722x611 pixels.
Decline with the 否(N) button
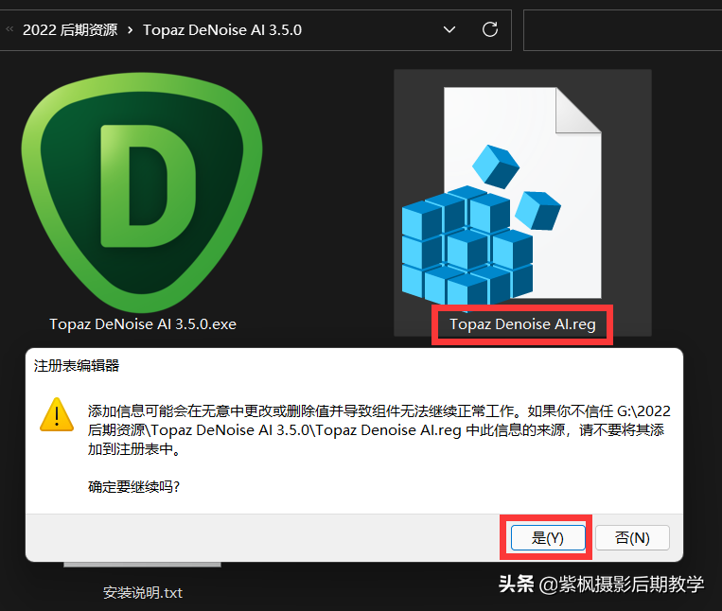[x=632, y=537]
